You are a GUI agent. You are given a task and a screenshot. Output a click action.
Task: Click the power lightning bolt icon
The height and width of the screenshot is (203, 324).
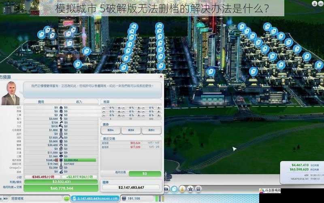pyautogui.click(x=61, y=119)
